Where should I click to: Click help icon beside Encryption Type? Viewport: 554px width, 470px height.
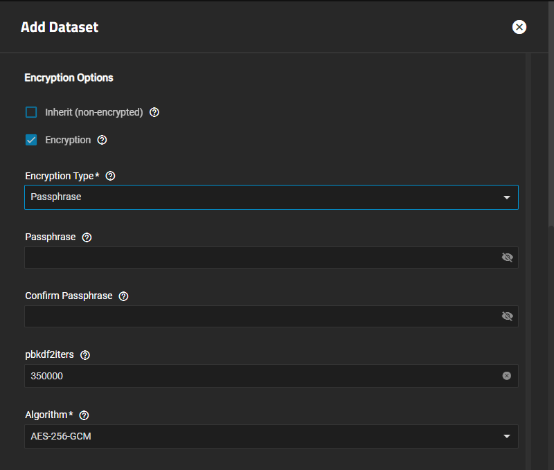(x=110, y=176)
